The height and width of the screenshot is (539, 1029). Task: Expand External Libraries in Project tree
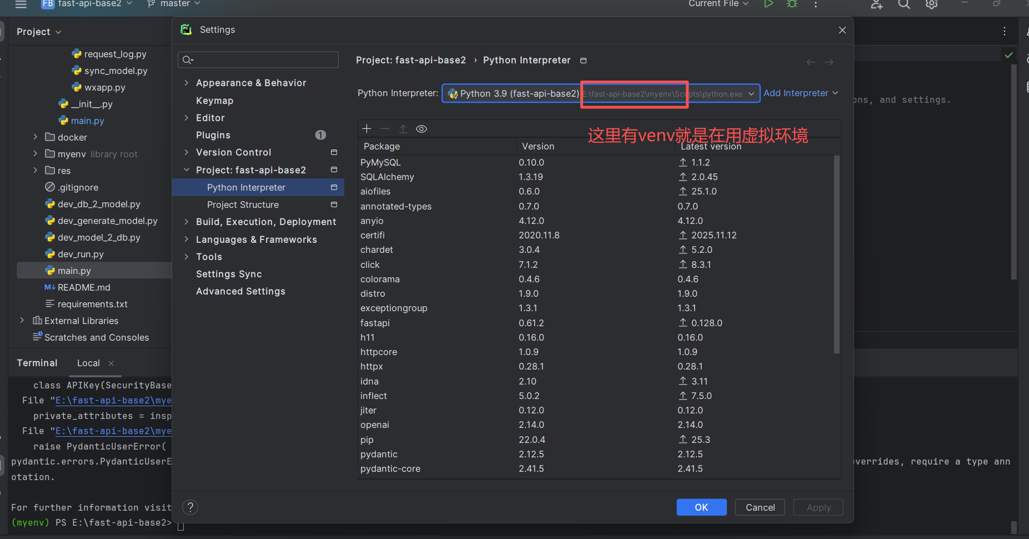tap(22, 321)
